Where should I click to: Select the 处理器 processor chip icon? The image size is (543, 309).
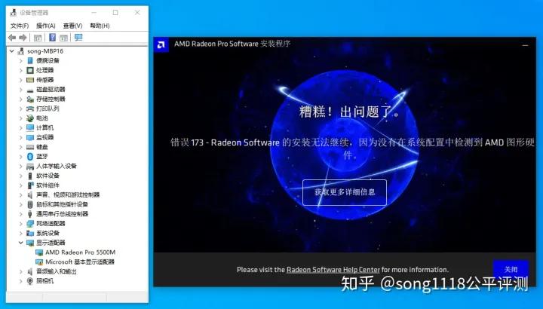click(30, 70)
